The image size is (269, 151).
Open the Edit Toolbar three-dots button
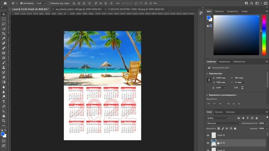(4, 125)
